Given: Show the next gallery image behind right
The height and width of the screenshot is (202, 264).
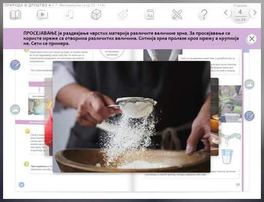Looking at the screenshot, I should [214, 117].
